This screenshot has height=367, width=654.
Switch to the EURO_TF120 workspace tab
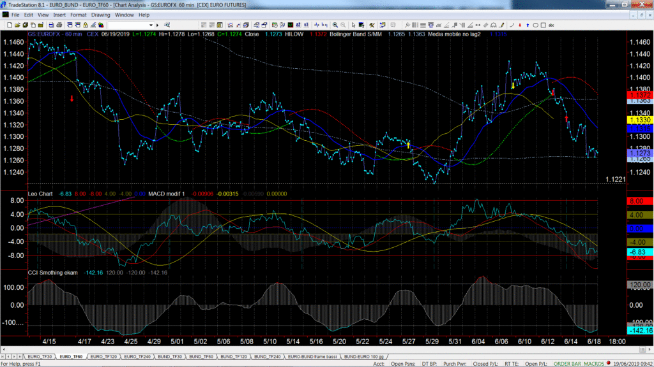click(103, 357)
